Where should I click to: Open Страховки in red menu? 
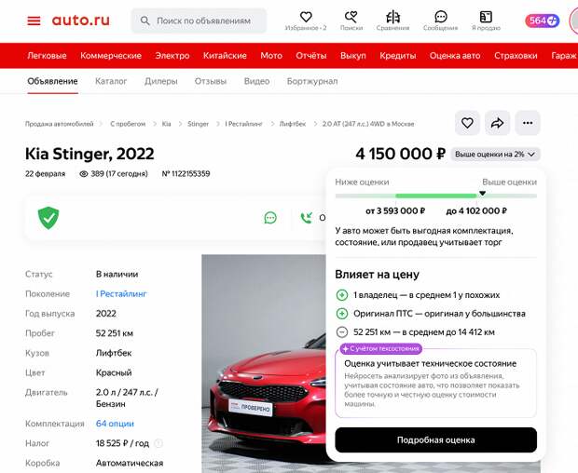point(516,56)
